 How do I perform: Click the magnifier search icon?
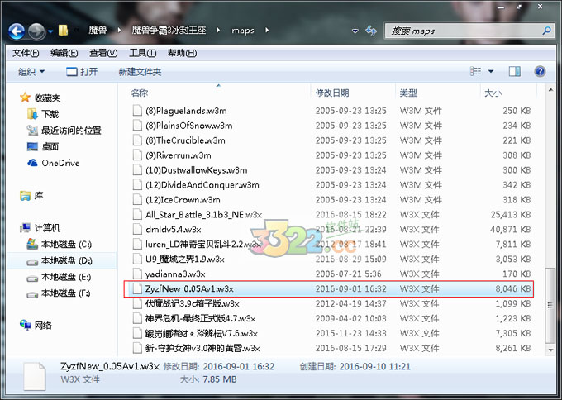pos(546,31)
